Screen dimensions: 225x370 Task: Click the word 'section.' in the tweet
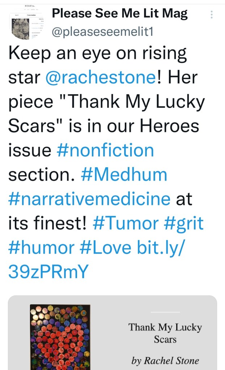tap(41, 175)
